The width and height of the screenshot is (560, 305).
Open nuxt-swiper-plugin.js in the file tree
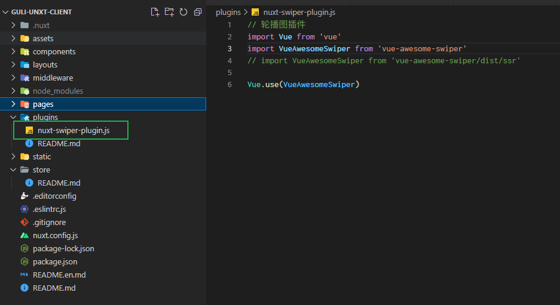tap(74, 130)
